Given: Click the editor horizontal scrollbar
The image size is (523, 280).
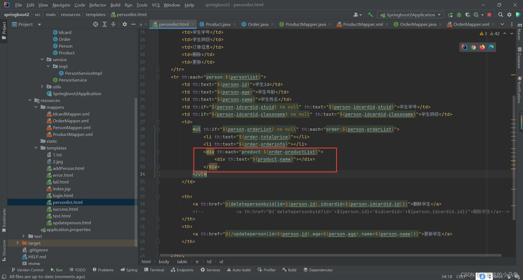Looking at the screenshot, I should pos(331,255).
